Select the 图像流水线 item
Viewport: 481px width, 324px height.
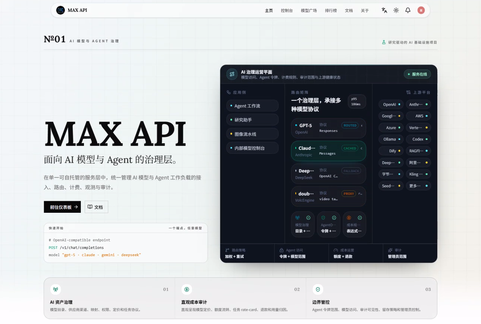(252, 134)
